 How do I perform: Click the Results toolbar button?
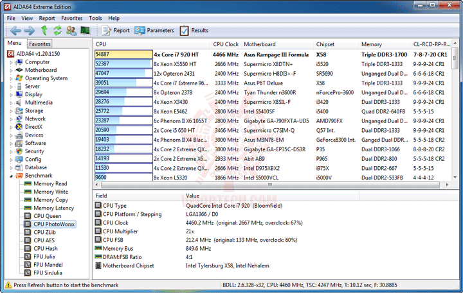click(x=194, y=30)
